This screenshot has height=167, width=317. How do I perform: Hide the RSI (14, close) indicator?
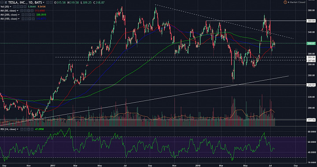[x=22, y=129]
